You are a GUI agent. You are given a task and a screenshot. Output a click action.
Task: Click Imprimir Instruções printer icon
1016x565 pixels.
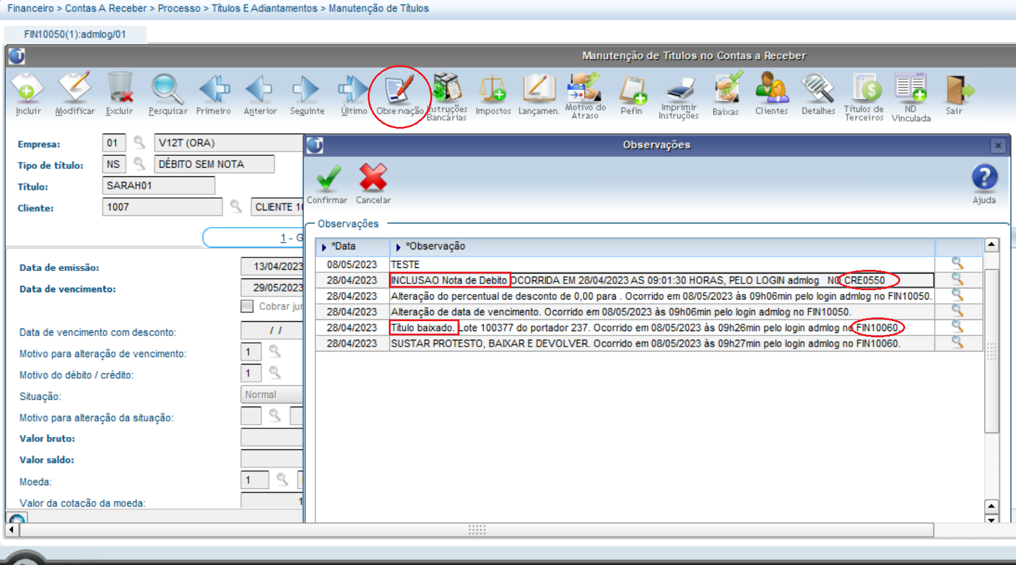(x=679, y=96)
